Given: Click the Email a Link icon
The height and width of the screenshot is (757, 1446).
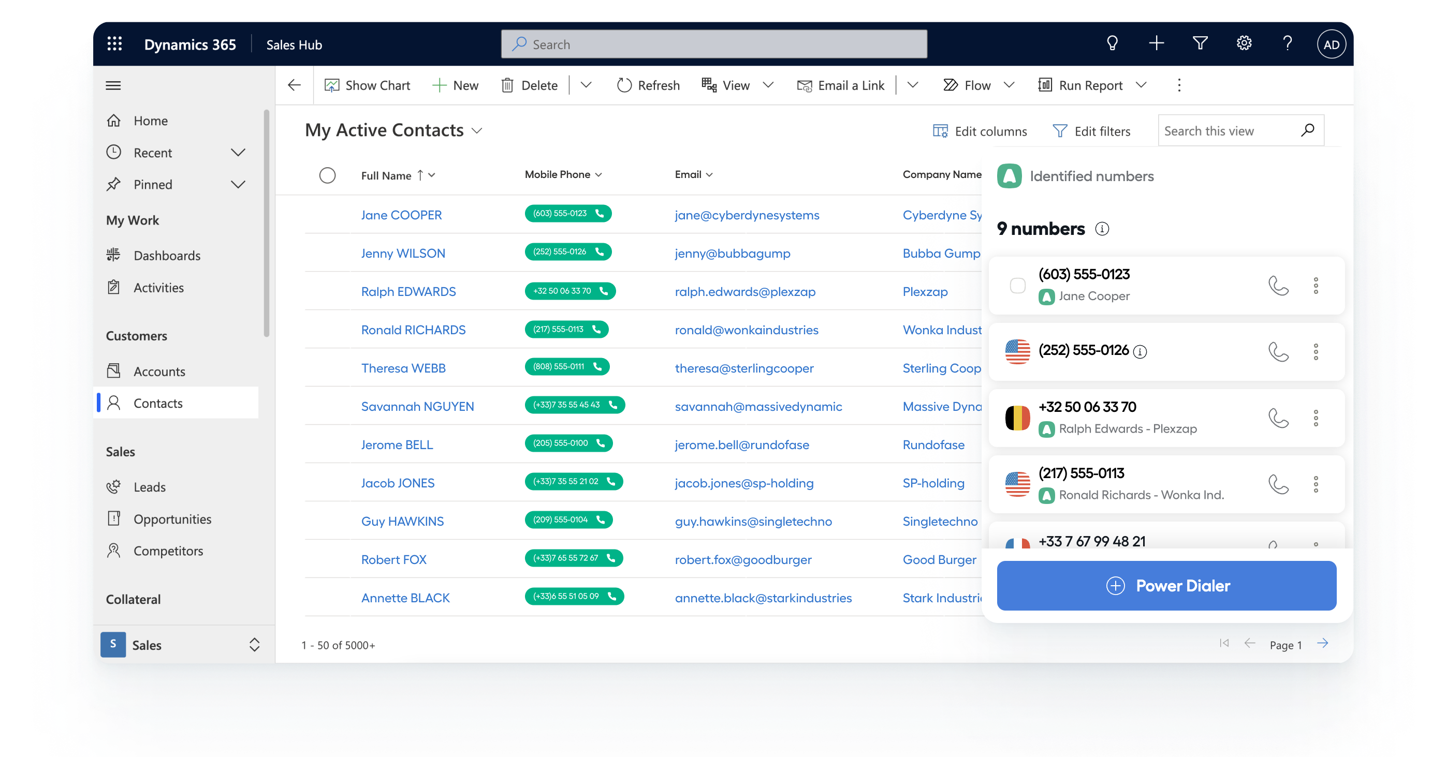Looking at the screenshot, I should point(804,85).
